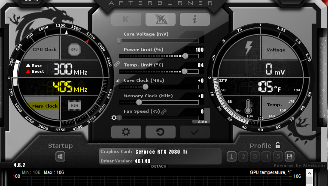The height and width of the screenshot is (186, 328).
Task: Click the Memory Clock slider handle
Action: pos(139,102)
